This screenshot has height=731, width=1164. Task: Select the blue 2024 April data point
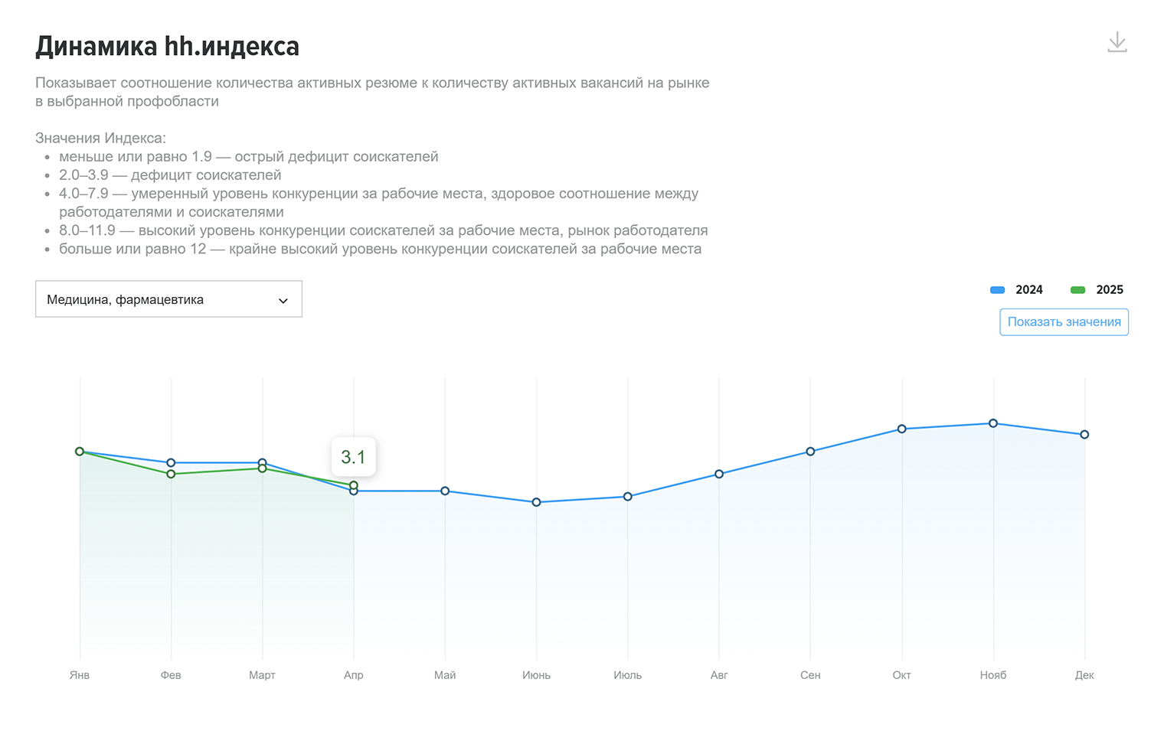click(x=354, y=491)
